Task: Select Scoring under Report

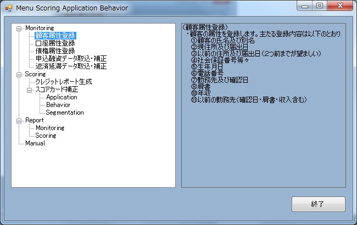Action: (x=46, y=136)
